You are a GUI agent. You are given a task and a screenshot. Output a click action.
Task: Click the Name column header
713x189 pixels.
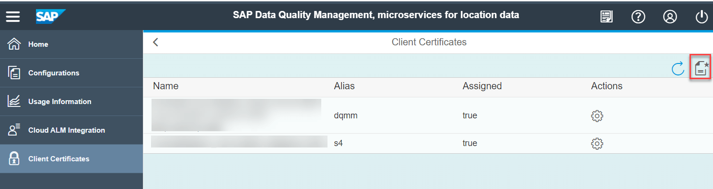coord(166,86)
